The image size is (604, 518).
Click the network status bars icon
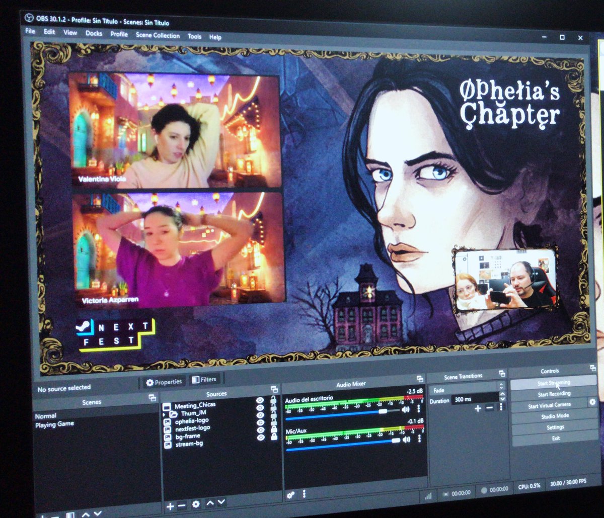pyautogui.click(x=428, y=496)
